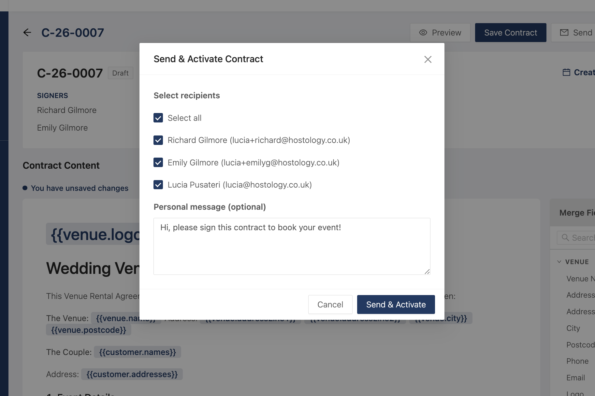Click the Send & Activate button
The width and height of the screenshot is (595, 396).
396,304
